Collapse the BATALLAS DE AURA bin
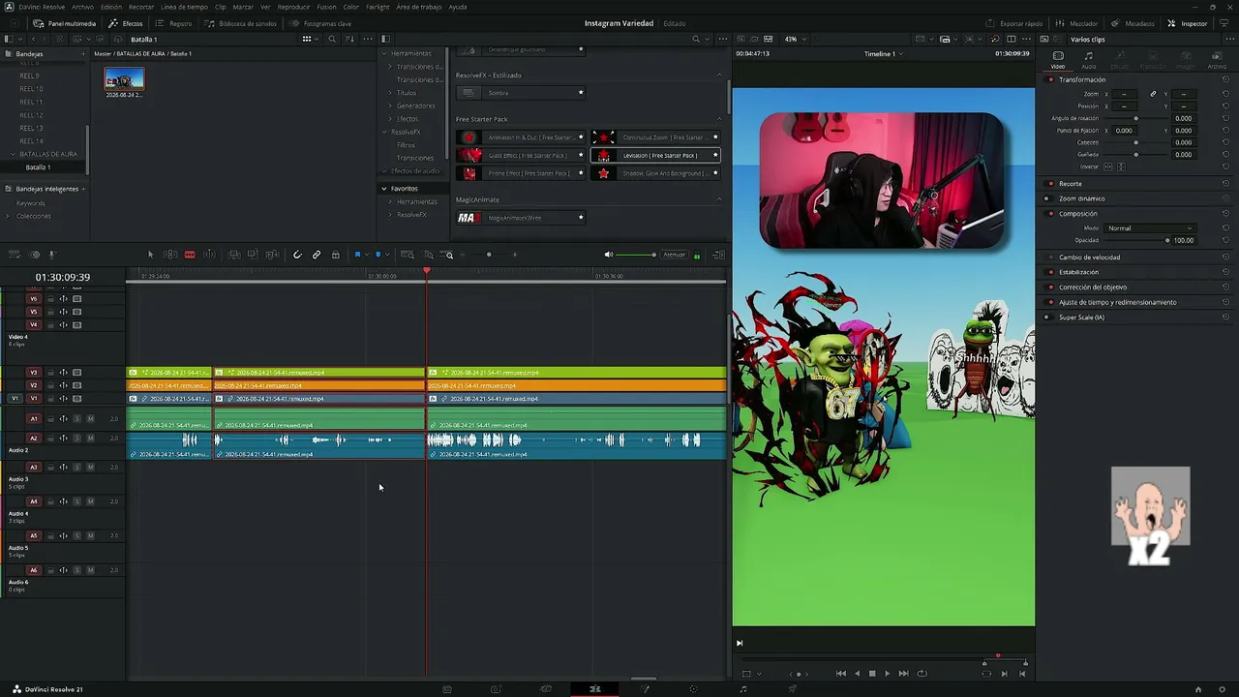This screenshot has height=697, width=1239. (x=14, y=154)
